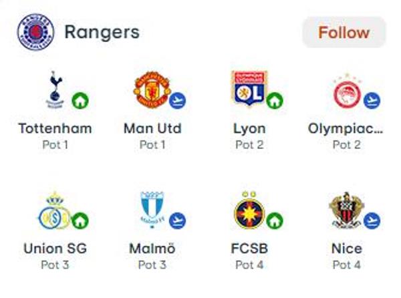Open the FCSB star crest
The image size is (401, 298).
(249, 210)
